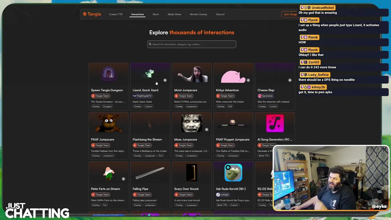Open the Monitor Overlay page
The image size is (391, 220).
pyautogui.click(x=199, y=14)
